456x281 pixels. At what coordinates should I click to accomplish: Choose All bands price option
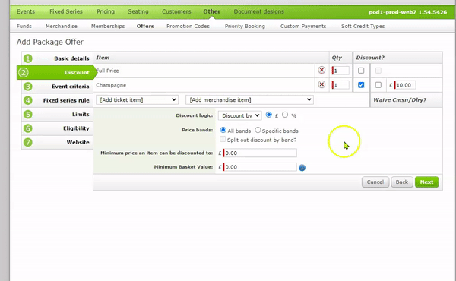pyautogui.click(x=223, y=130)
